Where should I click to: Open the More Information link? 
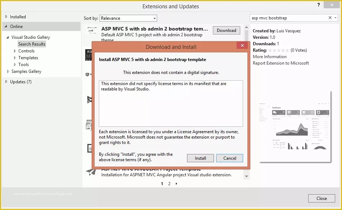(269, 56)
